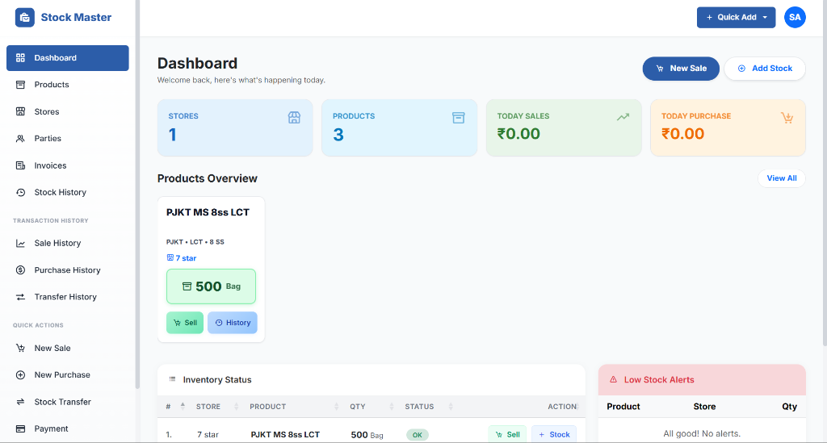Click the 7 star cell in inventory table

point(208,435)
